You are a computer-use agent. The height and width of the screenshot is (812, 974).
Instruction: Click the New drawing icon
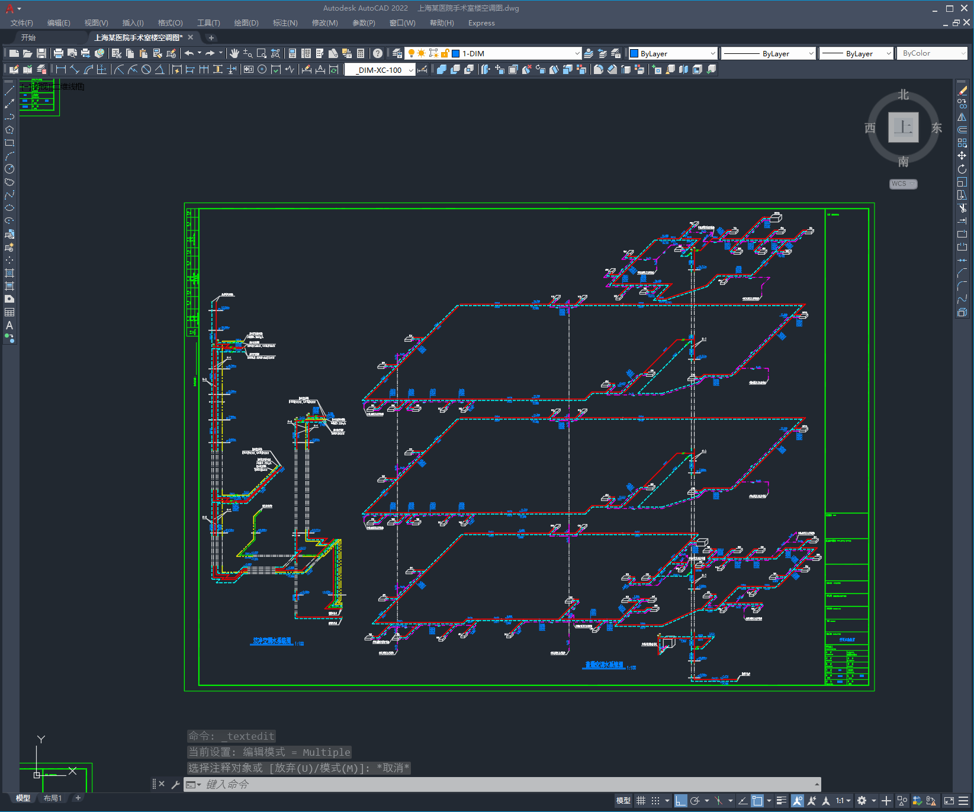(x=14, y=53)
